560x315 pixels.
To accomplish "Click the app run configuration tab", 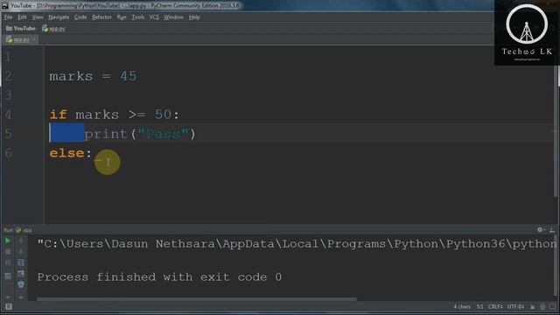I will point(24,230).
